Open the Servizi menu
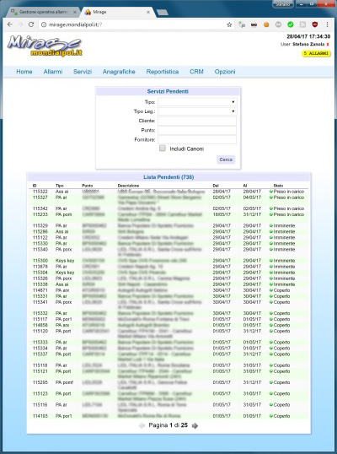The image size is (337, 454). click(x=83, y=72)
